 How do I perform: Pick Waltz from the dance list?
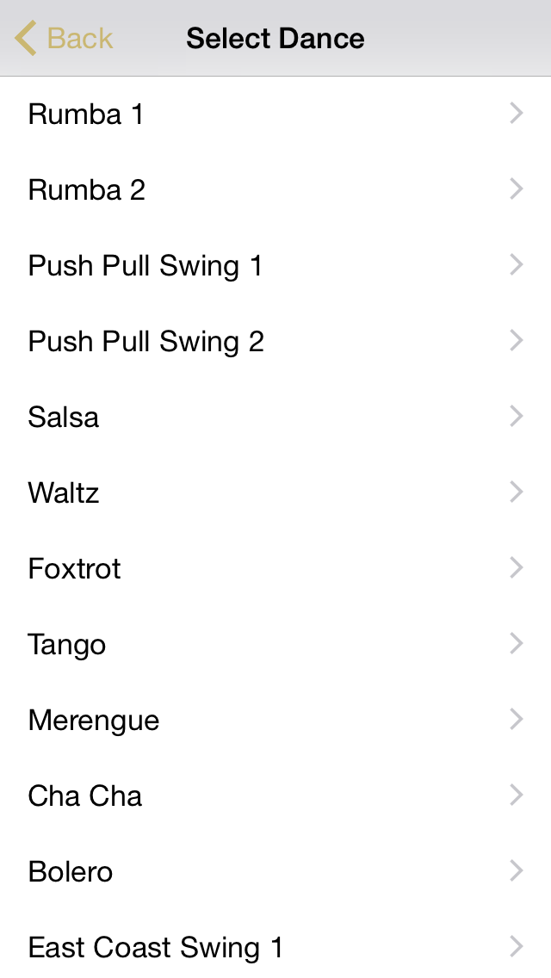pos(275,492)
